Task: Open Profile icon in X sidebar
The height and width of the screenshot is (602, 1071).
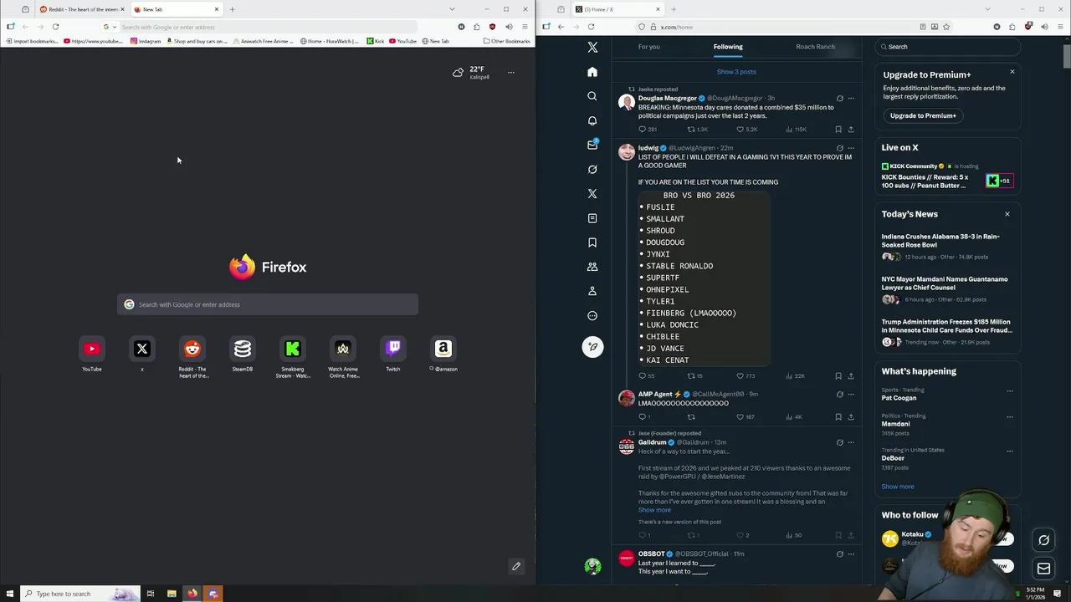Action: click(x=592, y=291)
